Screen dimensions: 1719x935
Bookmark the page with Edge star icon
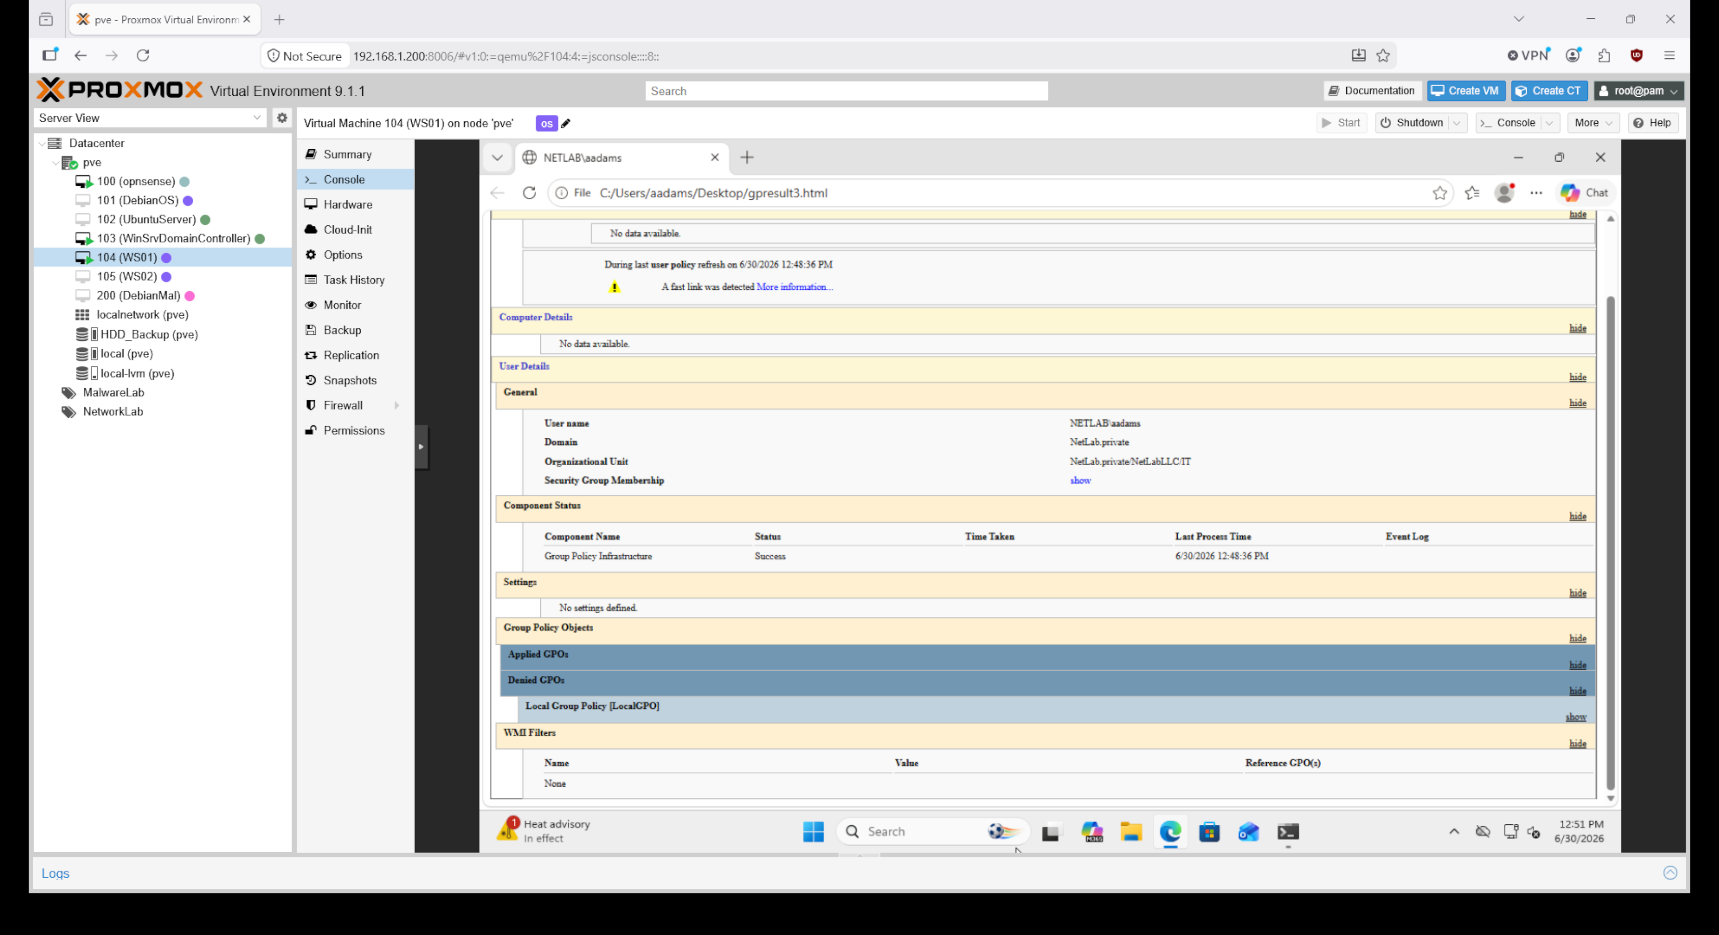pos(1439,193)
